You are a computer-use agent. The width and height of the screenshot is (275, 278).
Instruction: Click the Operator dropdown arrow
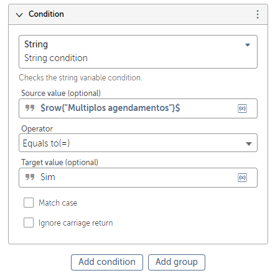click(249, 143)
